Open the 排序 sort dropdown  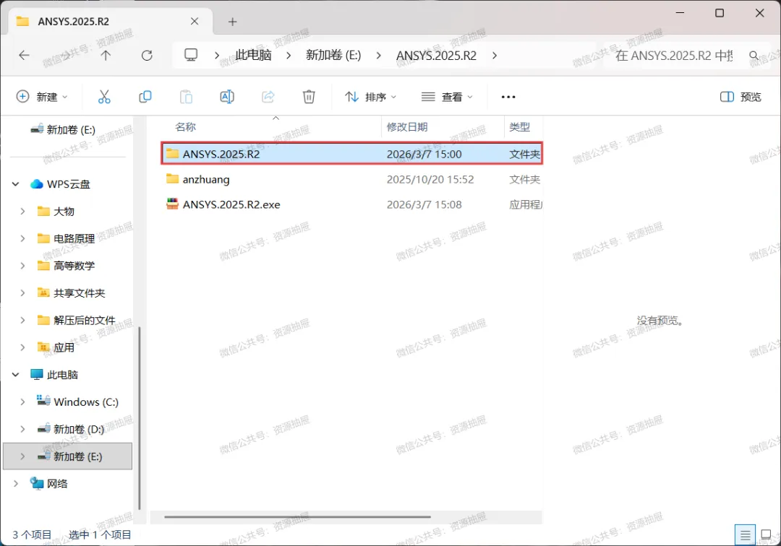point(370,97)
